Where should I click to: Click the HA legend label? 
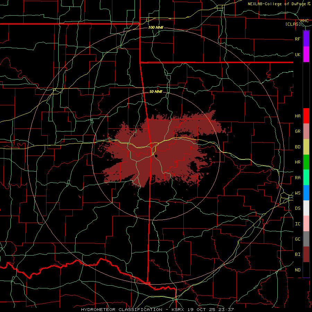pyautogui.click(x=298, y=116)
